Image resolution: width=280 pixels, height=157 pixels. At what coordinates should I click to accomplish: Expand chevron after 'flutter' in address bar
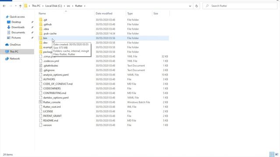[84, 6]
